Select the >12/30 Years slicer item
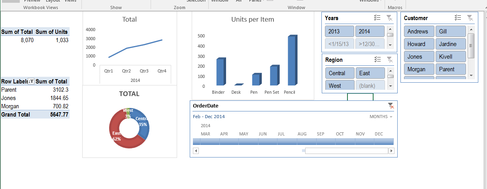Screen dimensions: 487x189 click(370, 44)
